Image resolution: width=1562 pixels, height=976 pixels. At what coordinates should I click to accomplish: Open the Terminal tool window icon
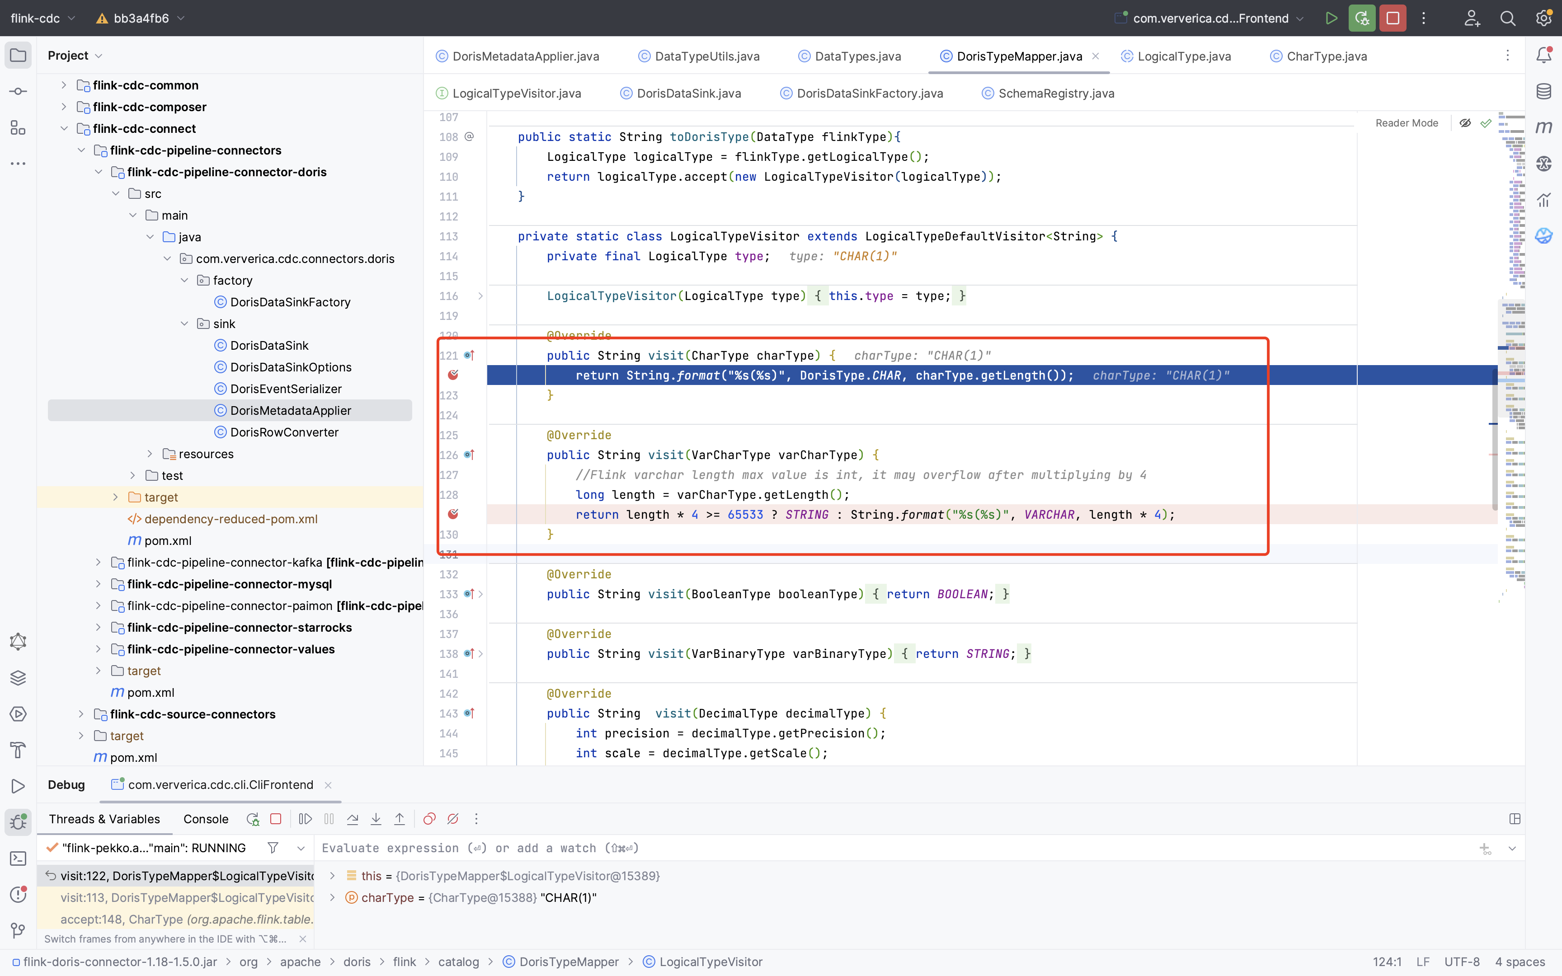point(18,859)
